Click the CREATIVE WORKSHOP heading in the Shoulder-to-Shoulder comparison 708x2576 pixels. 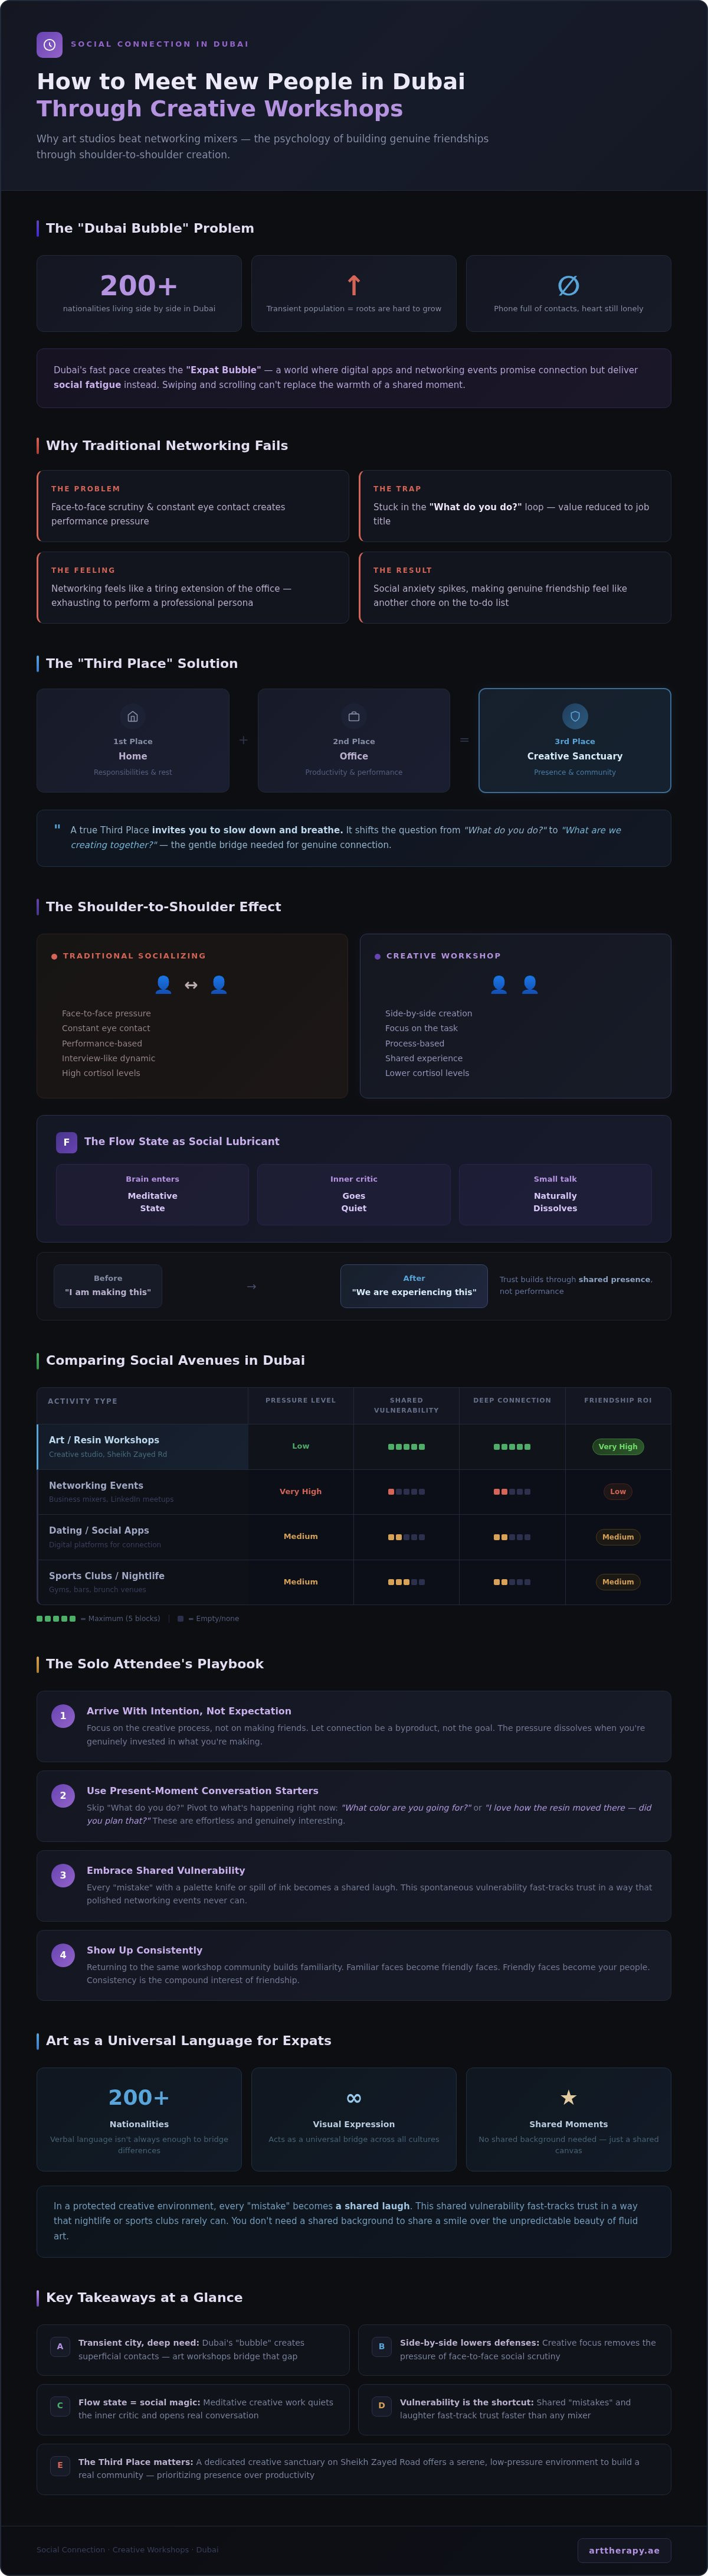coord(443,956)
